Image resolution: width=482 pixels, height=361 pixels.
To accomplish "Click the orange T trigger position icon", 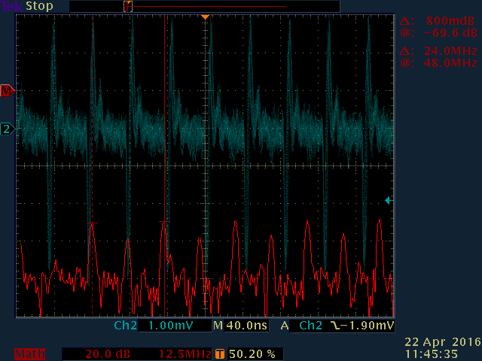I will (x=219, y=354).
